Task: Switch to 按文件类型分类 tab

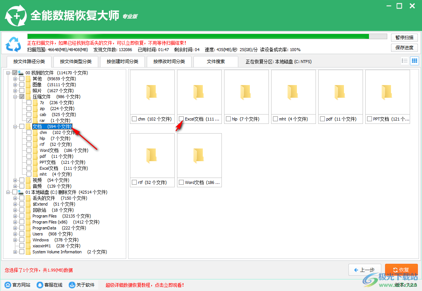Action: pos(75,62)
